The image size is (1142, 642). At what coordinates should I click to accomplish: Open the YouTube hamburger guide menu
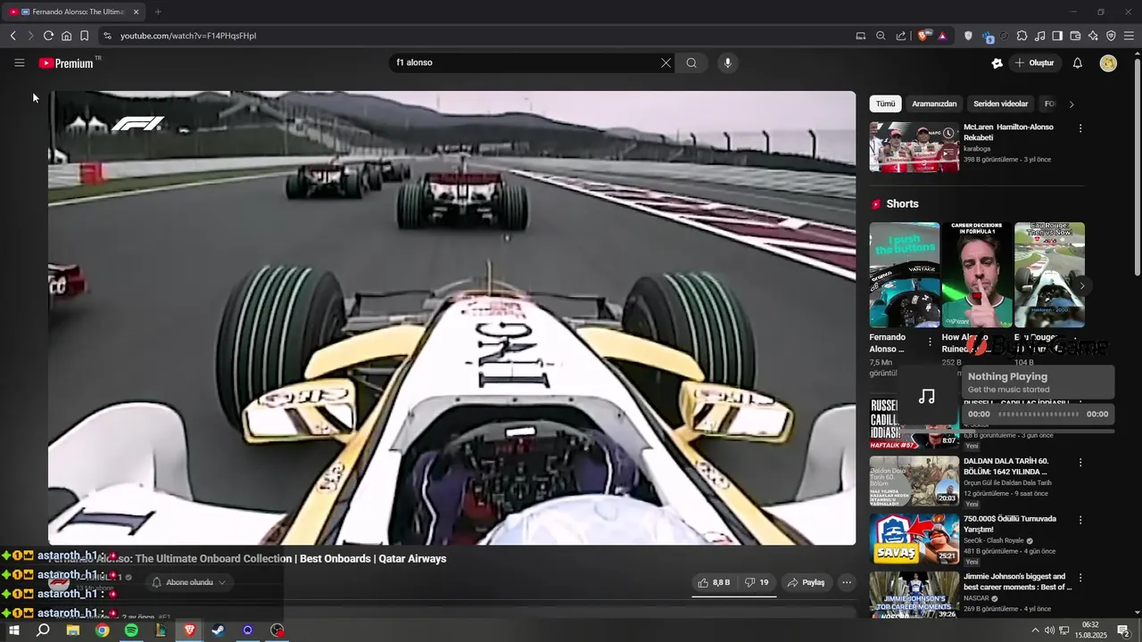[20, 63]
